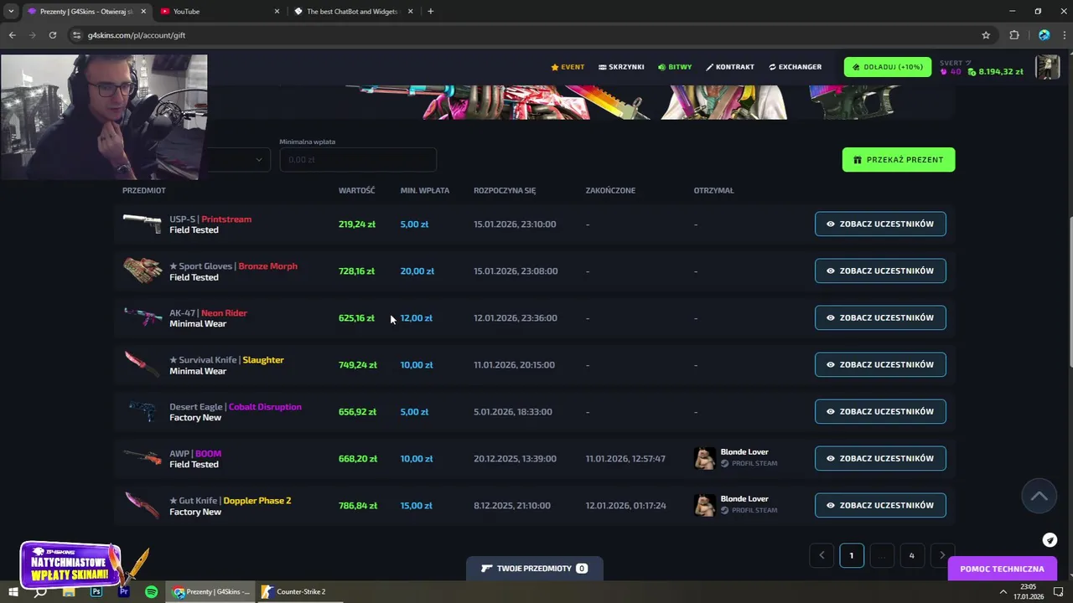Click the 219,24 zł value for USP-S

click(x=356, y=224)
